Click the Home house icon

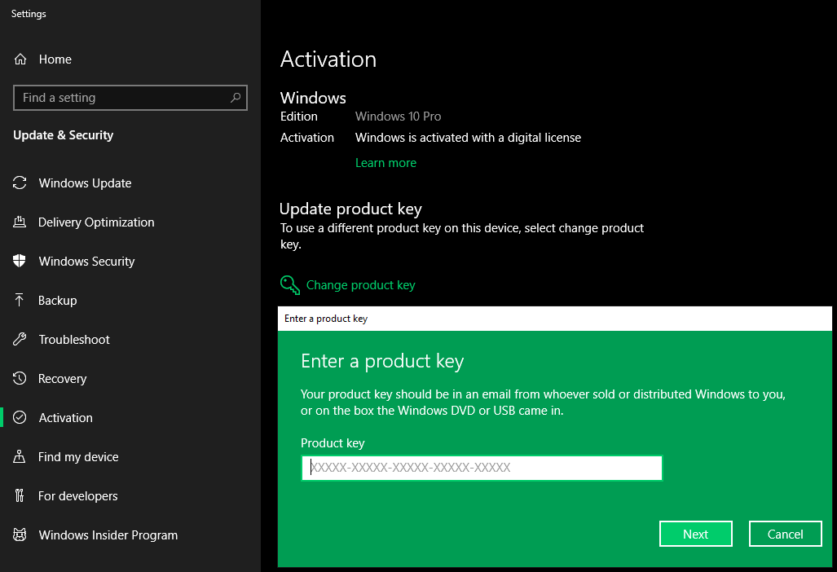point(20,59)
